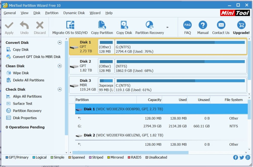The height and width of the screenshot is (167, 253).
Task: Launch the Copy Disk wizard
Action: [124, 25]
